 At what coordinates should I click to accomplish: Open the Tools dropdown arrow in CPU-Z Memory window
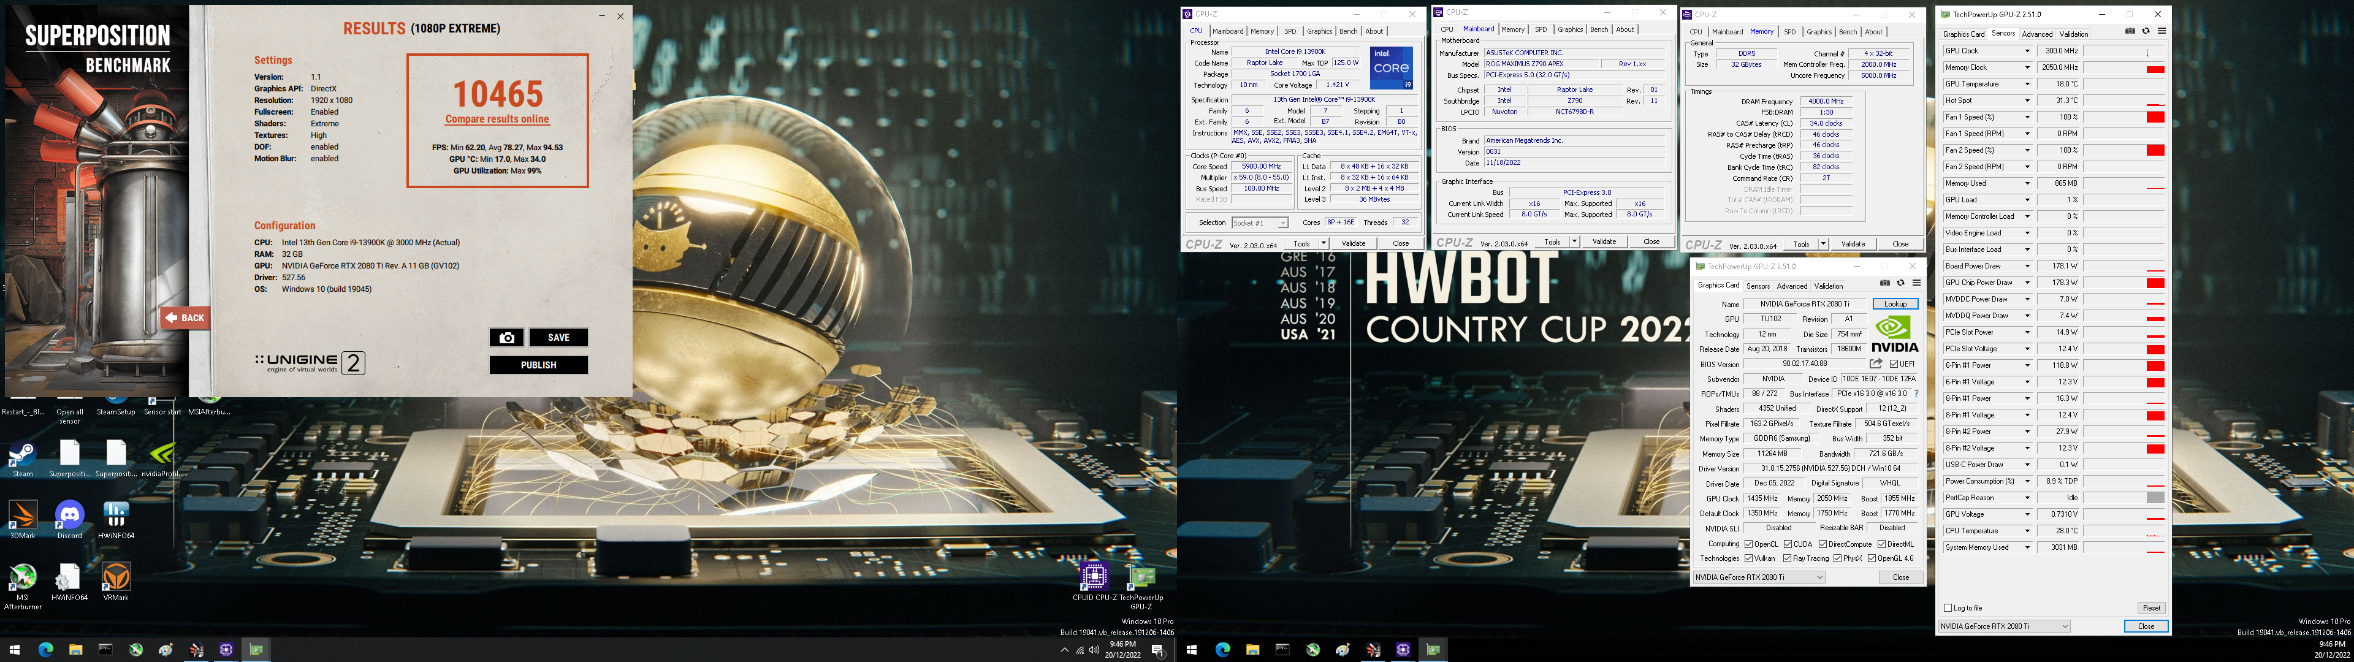1823,244
